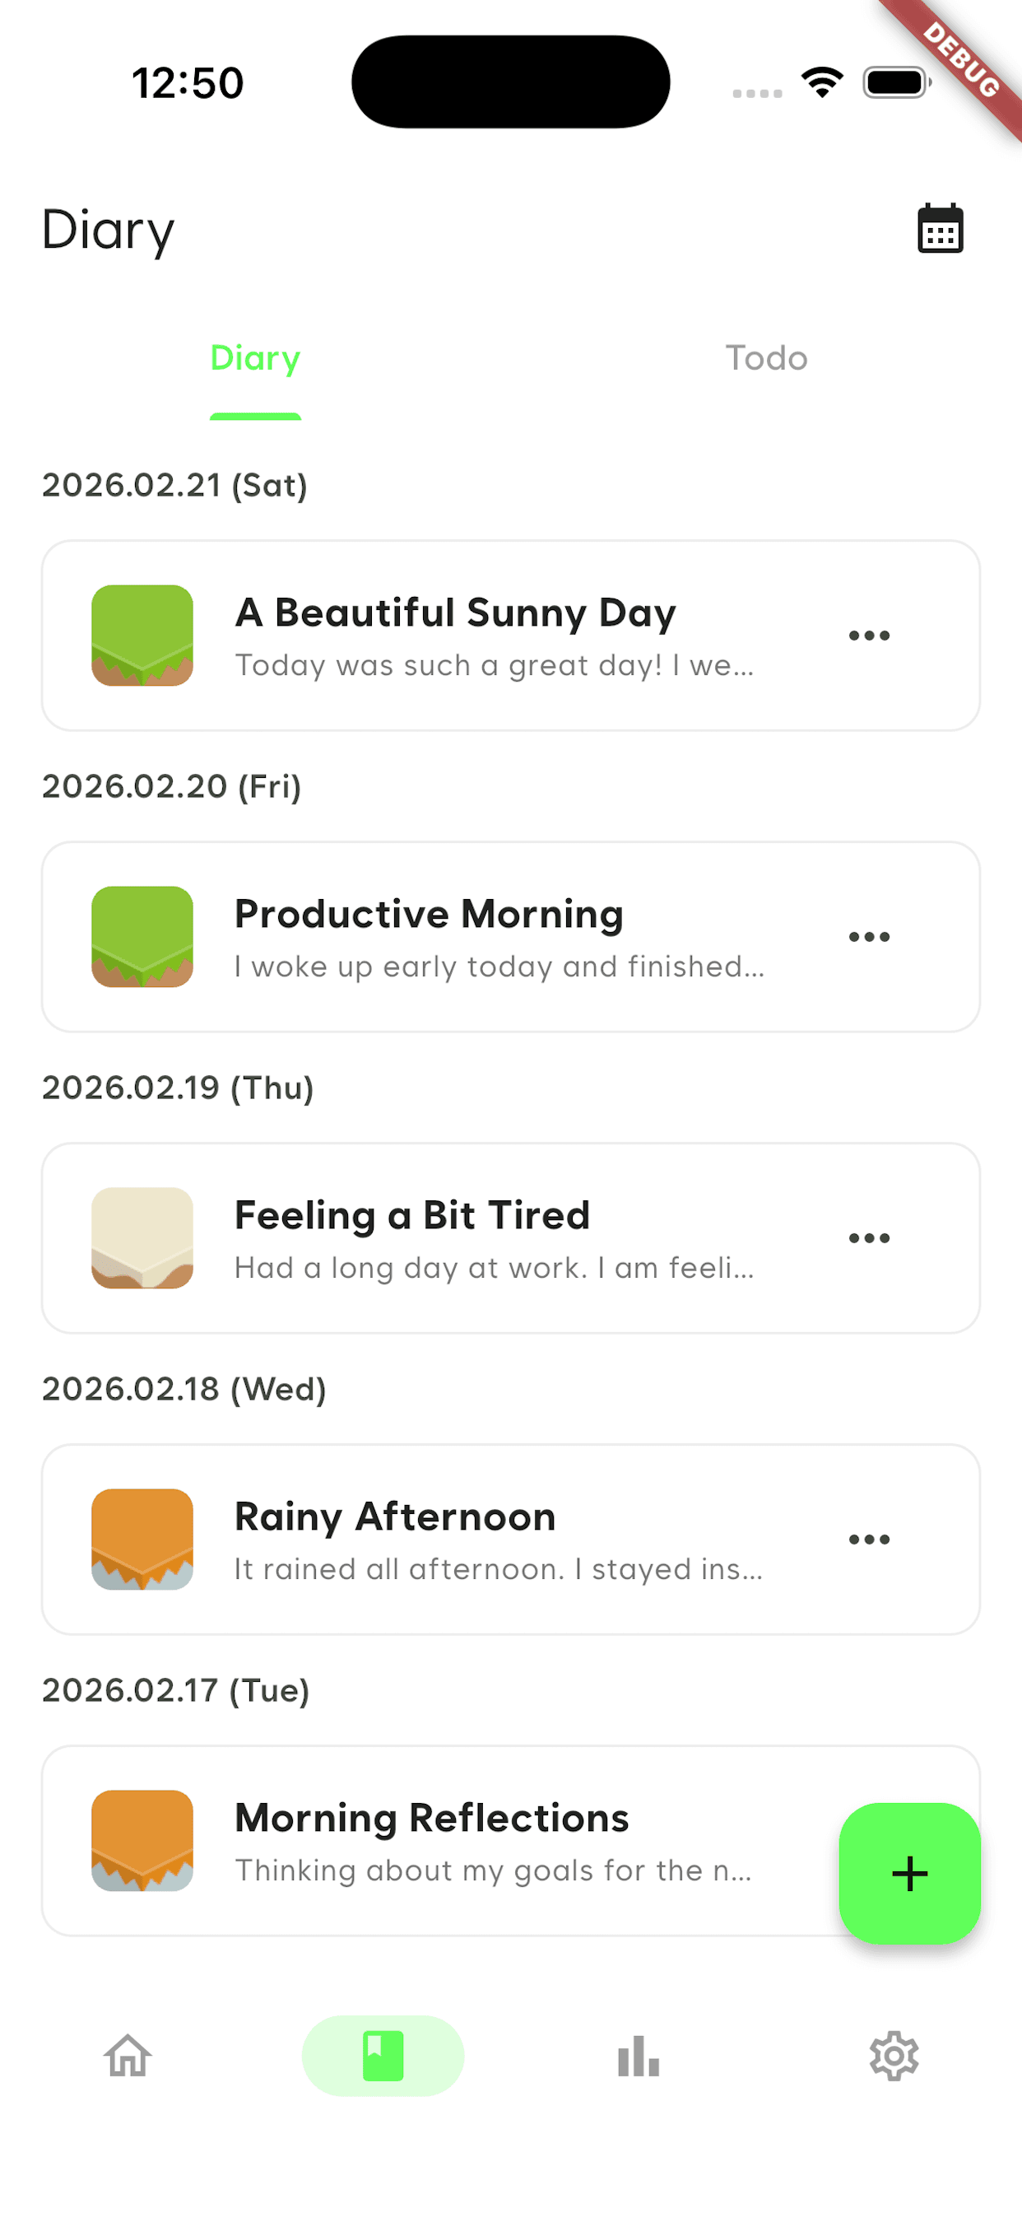
Task: Click the orange mood icon on Morning Reflections
Action: [142, 1840]
